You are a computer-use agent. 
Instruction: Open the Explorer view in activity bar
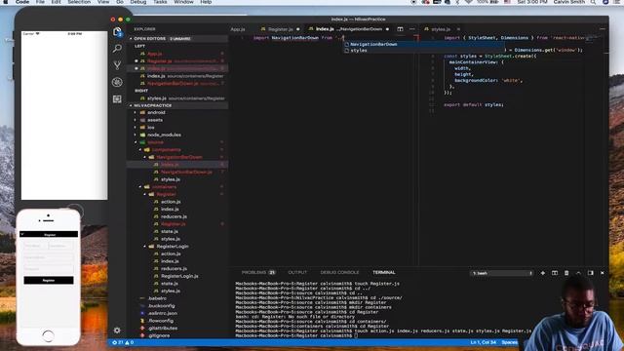coord(117,32)
